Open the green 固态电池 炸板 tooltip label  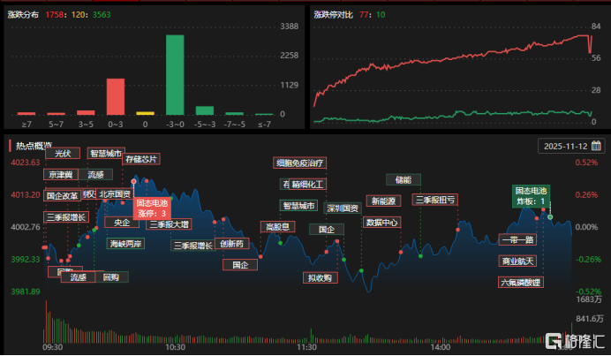pyautogui.click(x=531, y=196)
